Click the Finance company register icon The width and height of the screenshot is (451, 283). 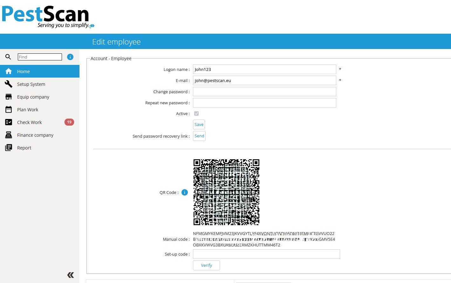pos(9,135)
